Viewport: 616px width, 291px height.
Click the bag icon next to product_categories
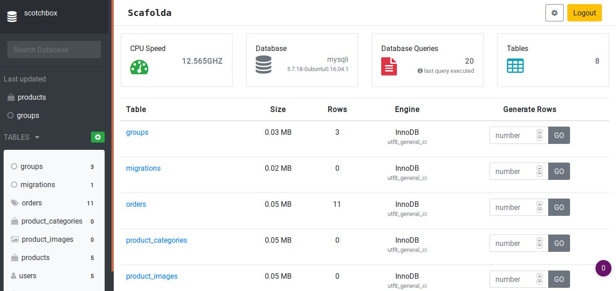click(15, 221)
